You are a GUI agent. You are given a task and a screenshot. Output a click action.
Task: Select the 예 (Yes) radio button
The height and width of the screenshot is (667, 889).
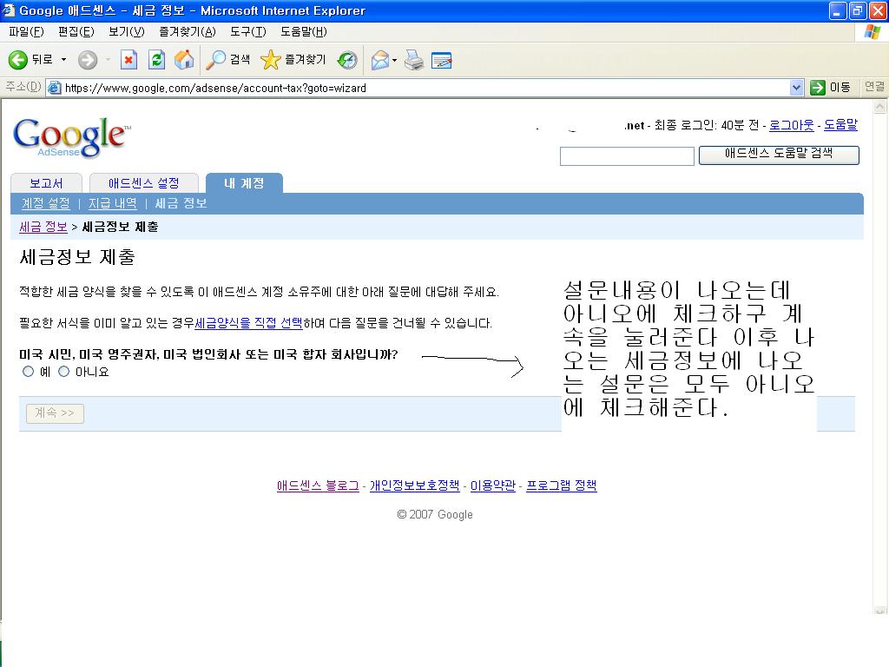[x=28, y=372]
